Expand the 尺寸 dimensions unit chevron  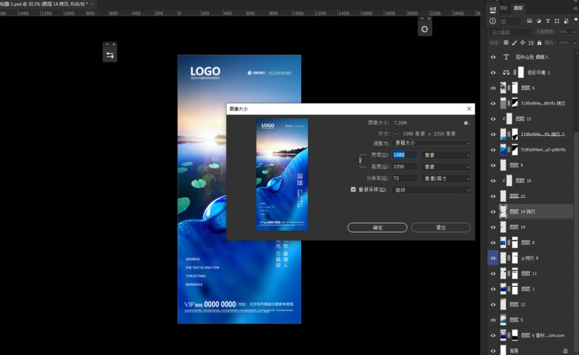pyautogui.click(x=396, y=133)
